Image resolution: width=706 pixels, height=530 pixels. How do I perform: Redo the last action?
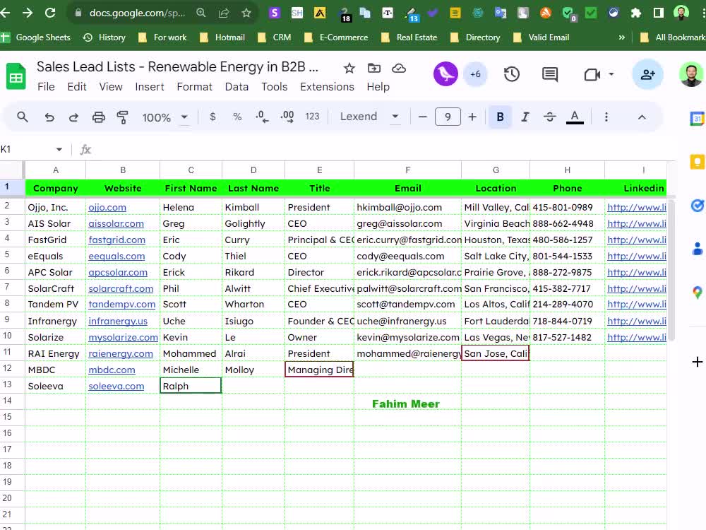(x=73, y=117)
